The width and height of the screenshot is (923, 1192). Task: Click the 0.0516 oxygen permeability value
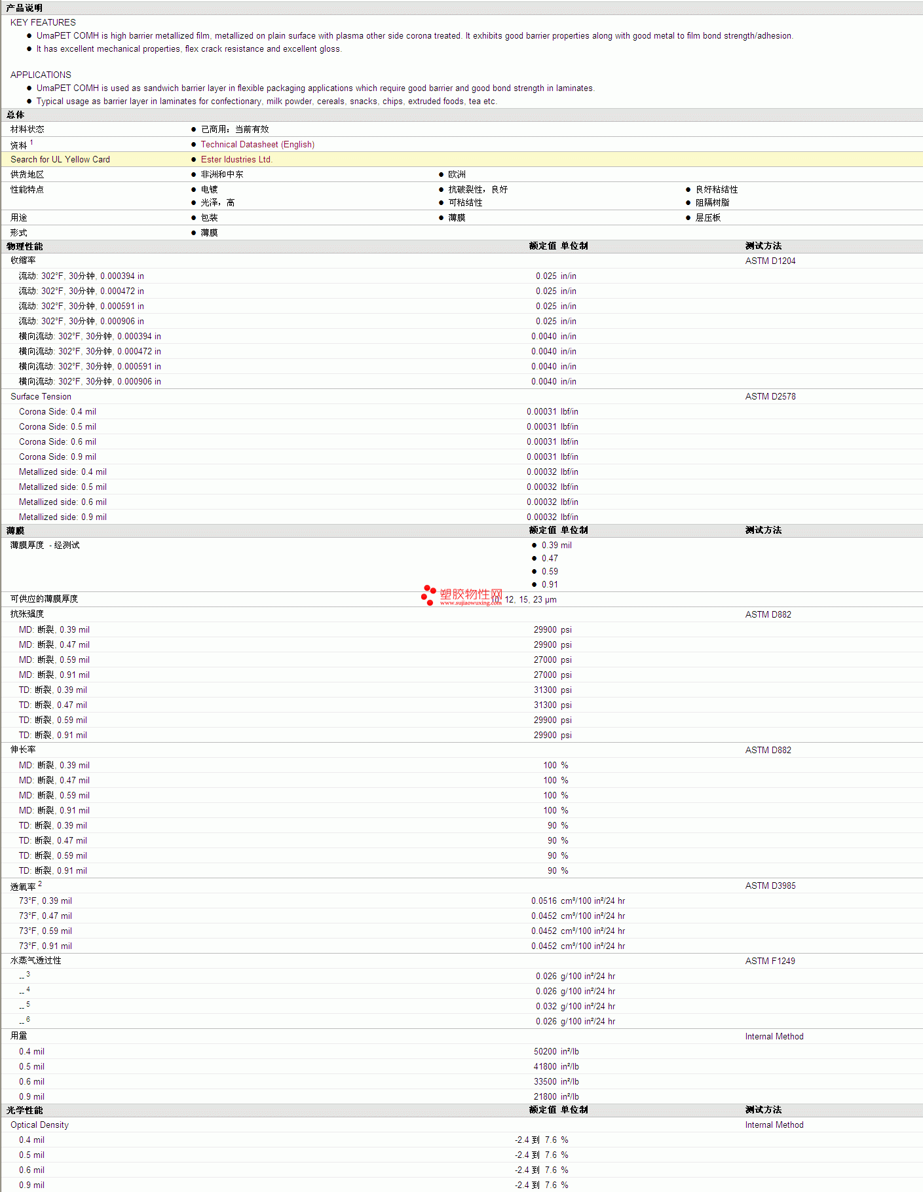point(544,901)
